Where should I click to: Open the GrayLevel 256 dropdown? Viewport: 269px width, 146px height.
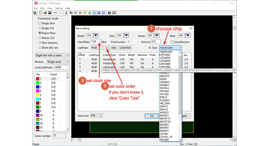pyautogui.click(x=96, y=115)
